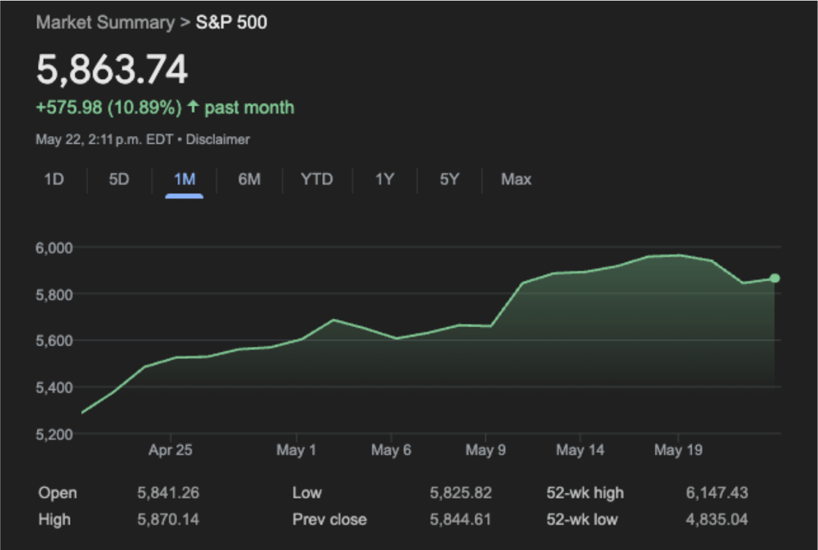
Task: Click the 52-wk low value 4,835.04
Action: tap(716, 519)
